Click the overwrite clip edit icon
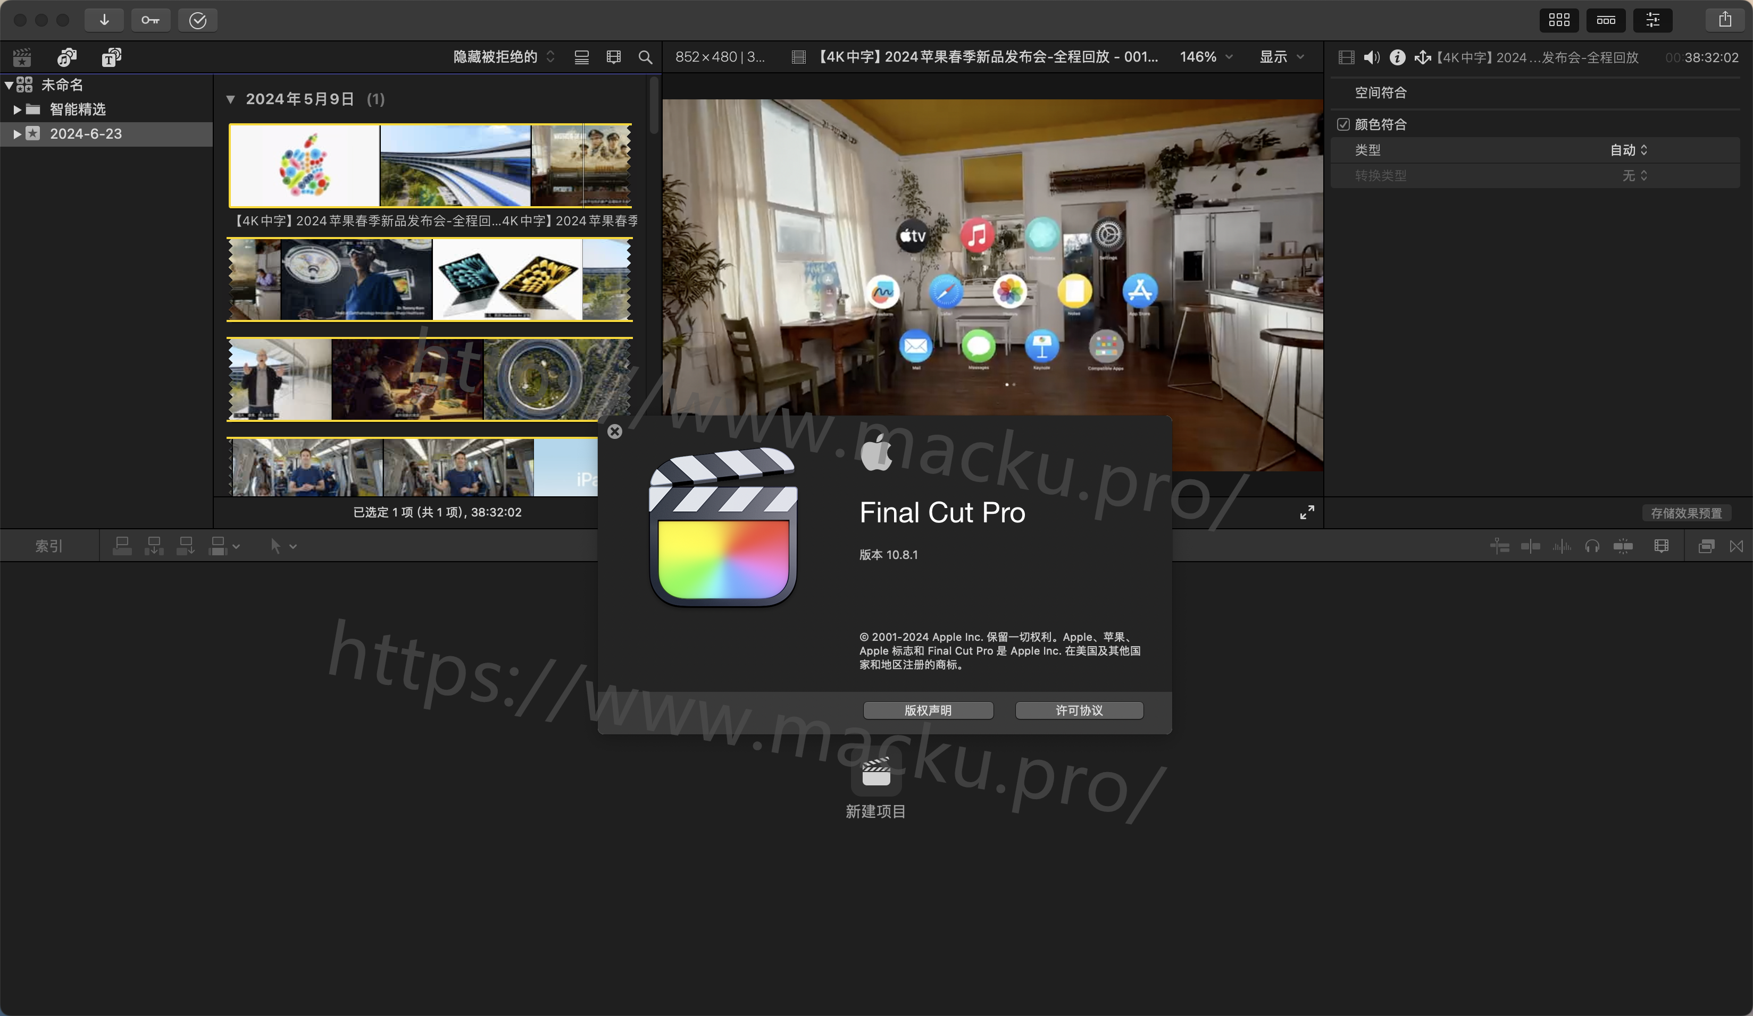 click(x=218, y=546)
